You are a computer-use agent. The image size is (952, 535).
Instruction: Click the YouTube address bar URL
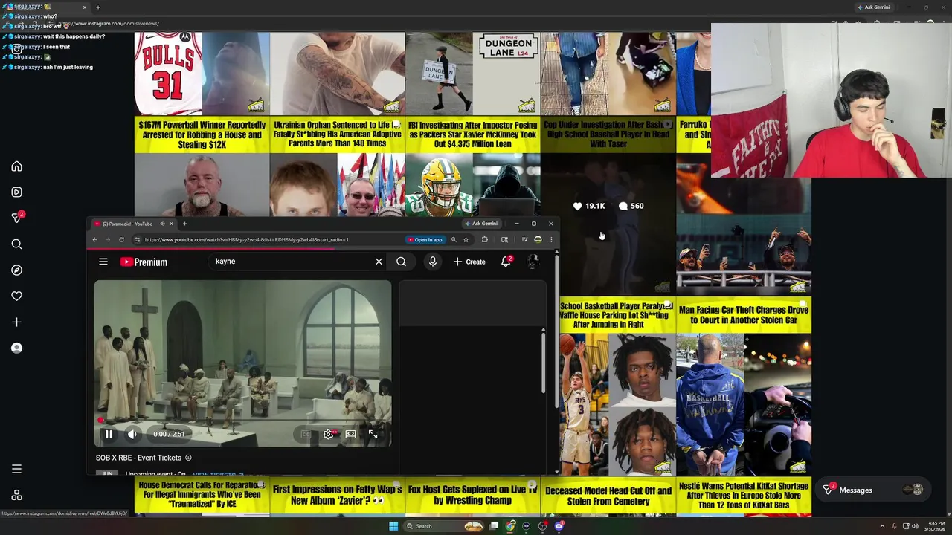tap(246, 239)
